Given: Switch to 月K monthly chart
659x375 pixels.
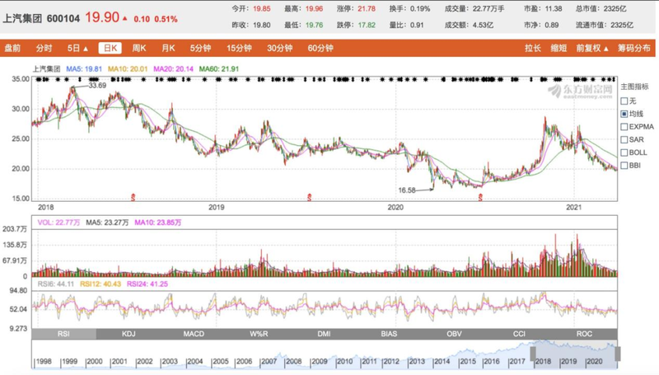Looking at the screenshot, I should point(168,49).
